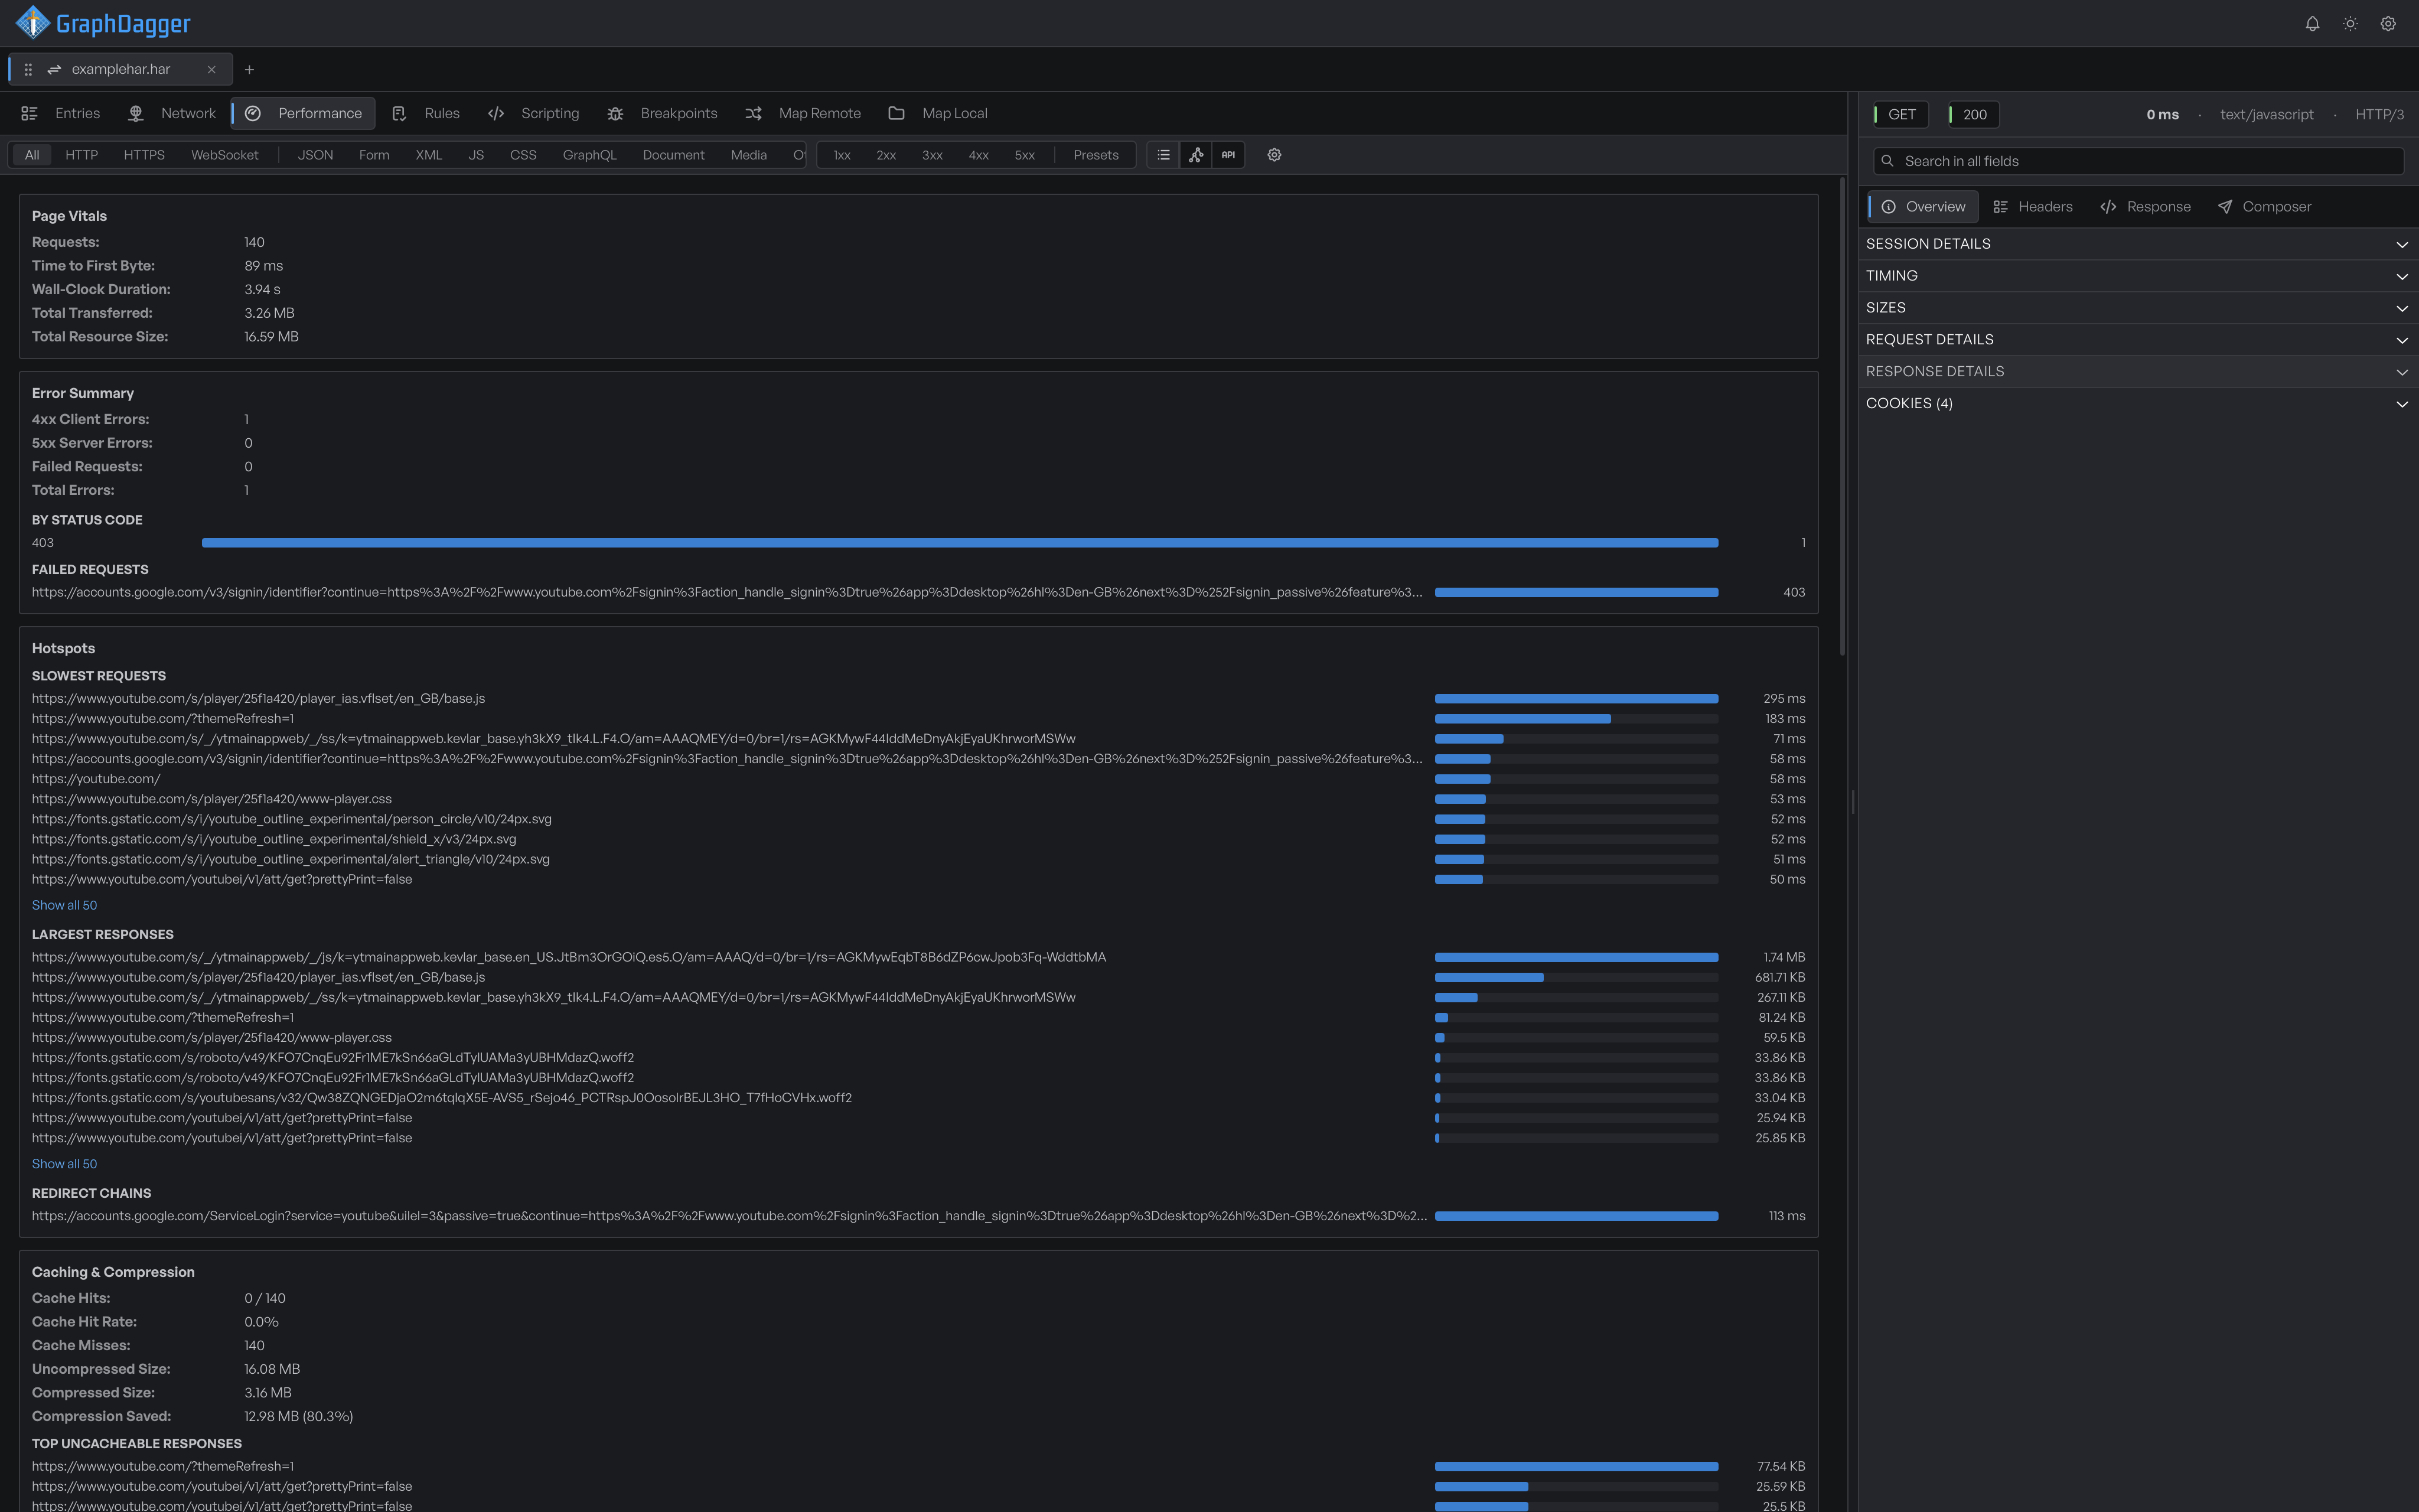Open the Entries tab
Image resolution: width=2419 pixels, height=1512 pixels.
(62, 113)
